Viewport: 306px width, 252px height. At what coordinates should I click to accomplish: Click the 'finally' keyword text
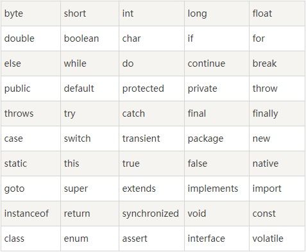(265, 113)
